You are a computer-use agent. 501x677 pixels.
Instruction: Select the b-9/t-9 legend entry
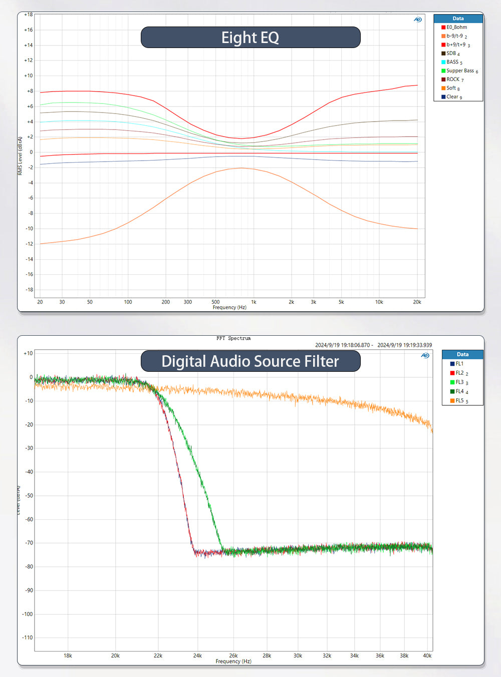click(455, 36)
